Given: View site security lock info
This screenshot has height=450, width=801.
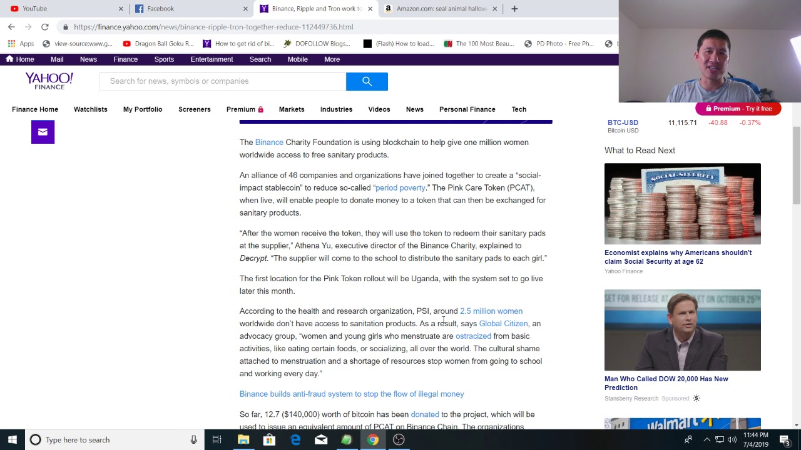Looking at the screenshot, I should [x=65, y=27].
